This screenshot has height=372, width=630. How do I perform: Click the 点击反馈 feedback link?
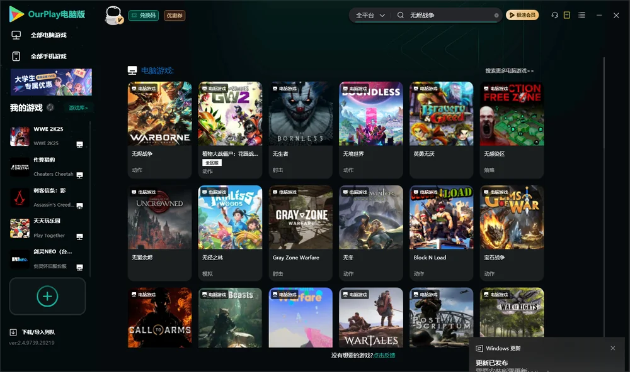point(384,356)
